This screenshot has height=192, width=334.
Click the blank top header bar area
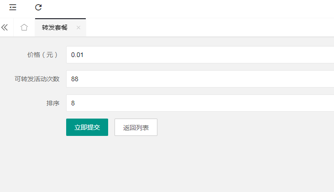(188, 9)
